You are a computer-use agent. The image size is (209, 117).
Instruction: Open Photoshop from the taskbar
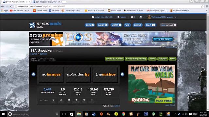pyautogui.click(x=146, y=114)
